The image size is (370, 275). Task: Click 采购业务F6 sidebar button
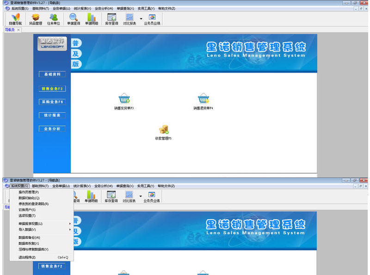click(x=52, y=102)
